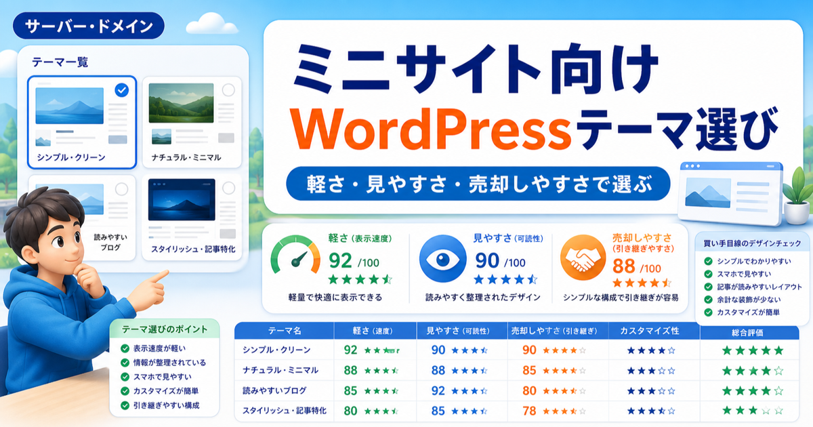Viewport: 813px width, 427px height.
Task: Choose the radio circle on スタイリッシュ・記事特化 card
Action: click(229, 188)
